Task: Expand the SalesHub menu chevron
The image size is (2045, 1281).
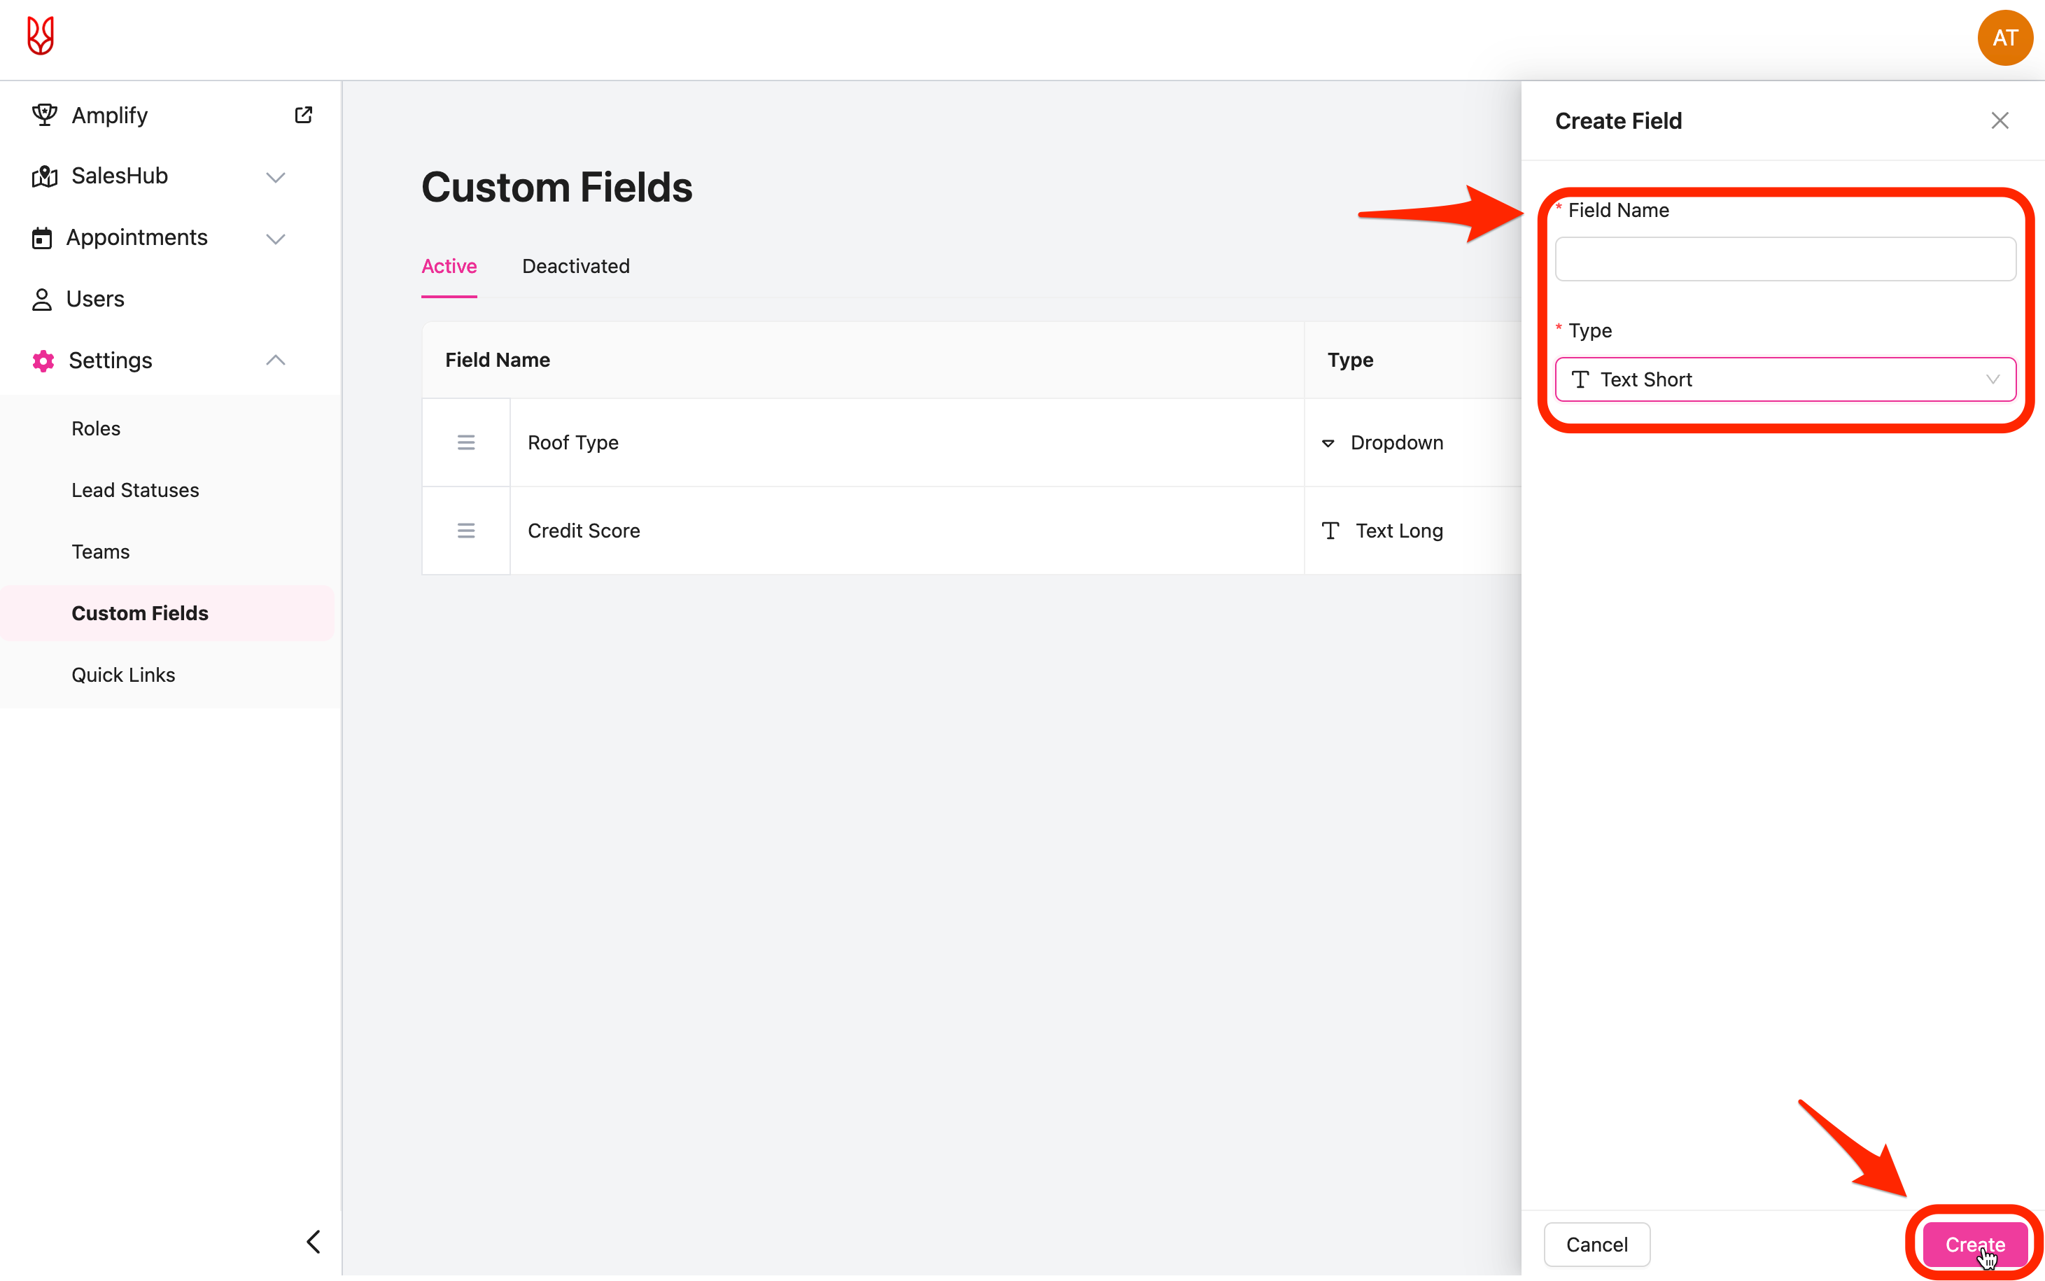Action: 275,177
